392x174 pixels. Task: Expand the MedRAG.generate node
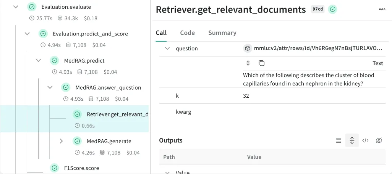tap(61, 141)
